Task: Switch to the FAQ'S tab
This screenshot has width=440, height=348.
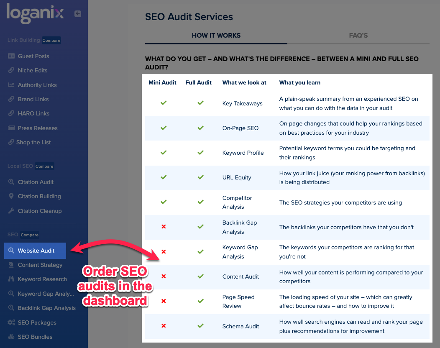Action: (358, 36)
